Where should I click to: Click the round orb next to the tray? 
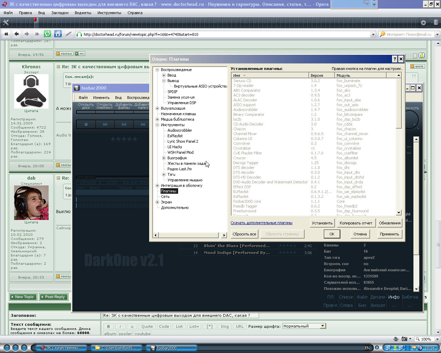(x=377, y=348)
